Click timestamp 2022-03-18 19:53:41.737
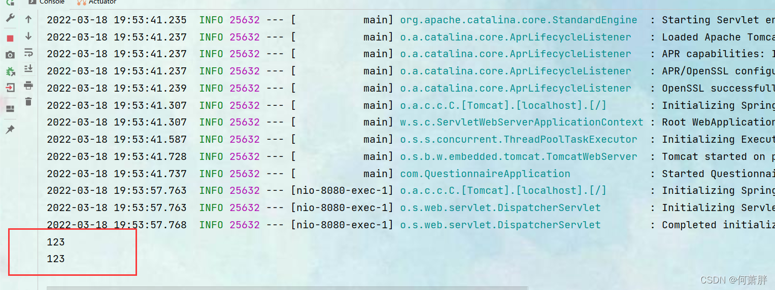Image resolution: width=775 pixels, height=290 pixels. [x=117, y=174]
